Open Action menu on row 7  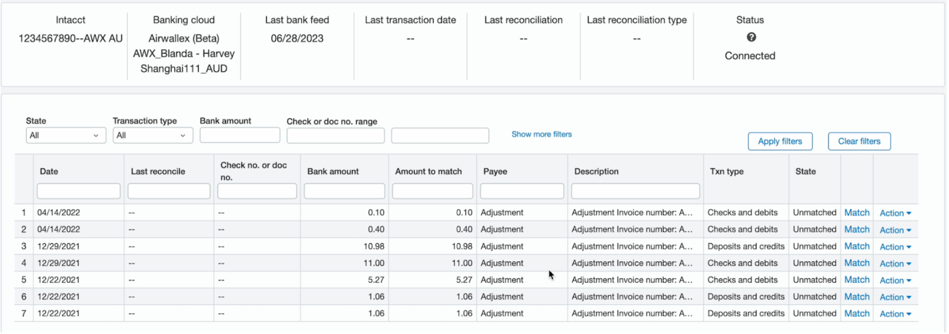tap(895, 314)
